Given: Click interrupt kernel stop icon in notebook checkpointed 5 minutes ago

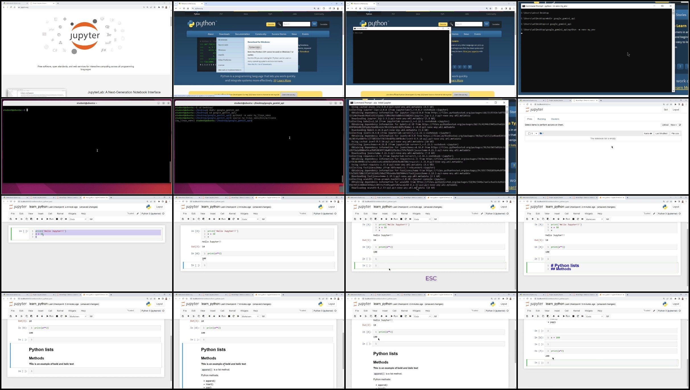Looking at the screenshot, I should click(57, 316).
